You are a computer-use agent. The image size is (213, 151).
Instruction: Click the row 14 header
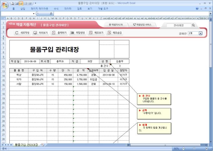(3, 76)
